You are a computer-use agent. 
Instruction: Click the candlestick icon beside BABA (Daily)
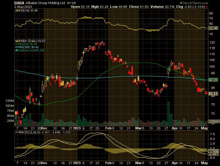tap(16, 41)
